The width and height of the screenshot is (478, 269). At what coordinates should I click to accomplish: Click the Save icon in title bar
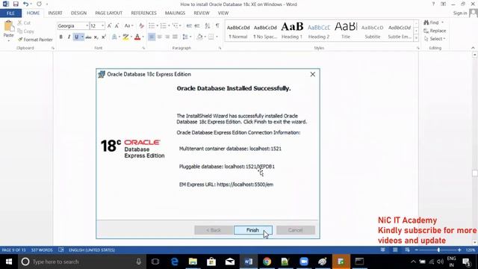point(16,4)
